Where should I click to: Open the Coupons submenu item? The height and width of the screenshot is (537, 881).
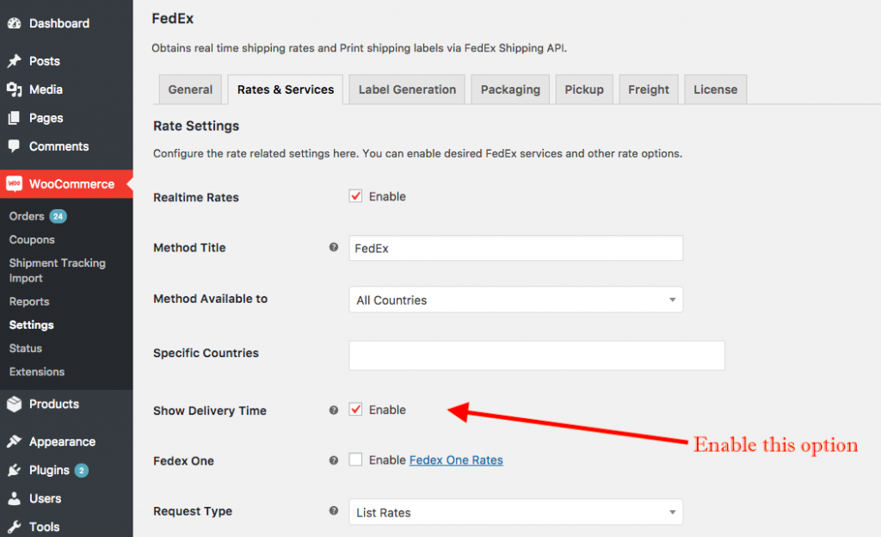(32, 239)
